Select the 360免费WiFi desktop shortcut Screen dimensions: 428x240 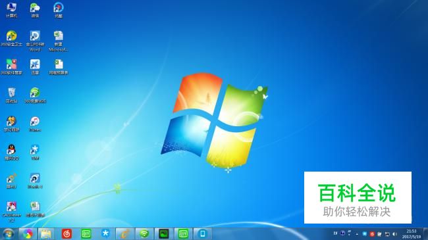pos(35,95)
